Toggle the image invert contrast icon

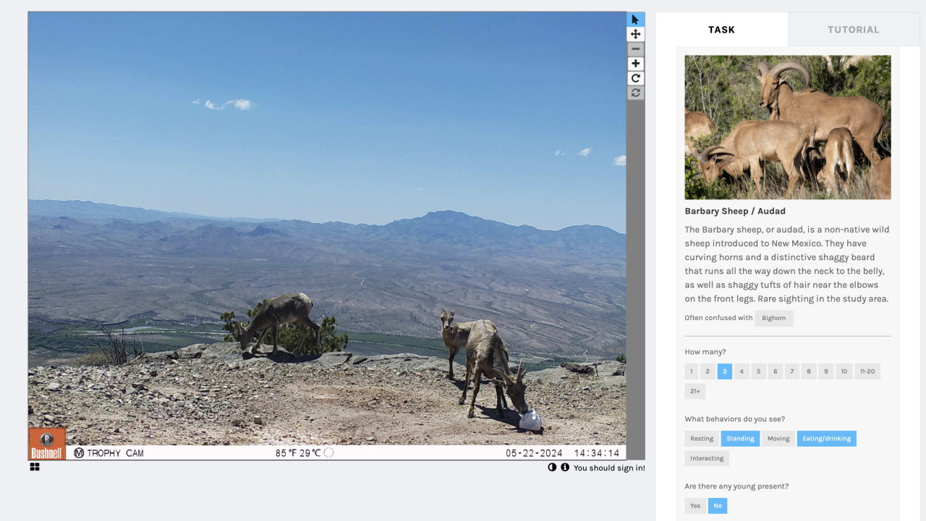(x=552, y=468)
